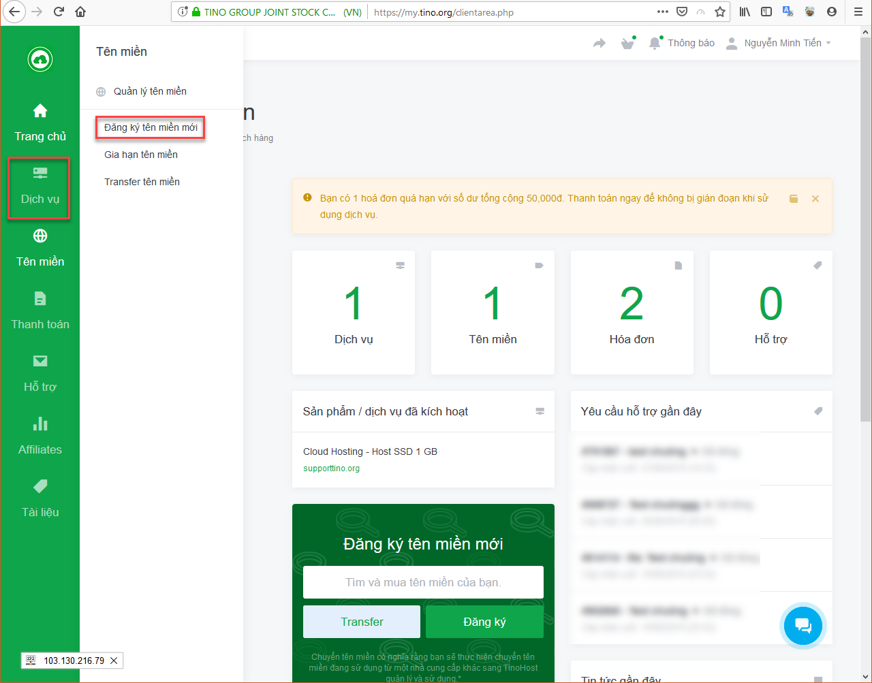Expand the Nguyễn Minh Tiến account dropdown
This screenshot has height=683, width=872.
[779, 43]
